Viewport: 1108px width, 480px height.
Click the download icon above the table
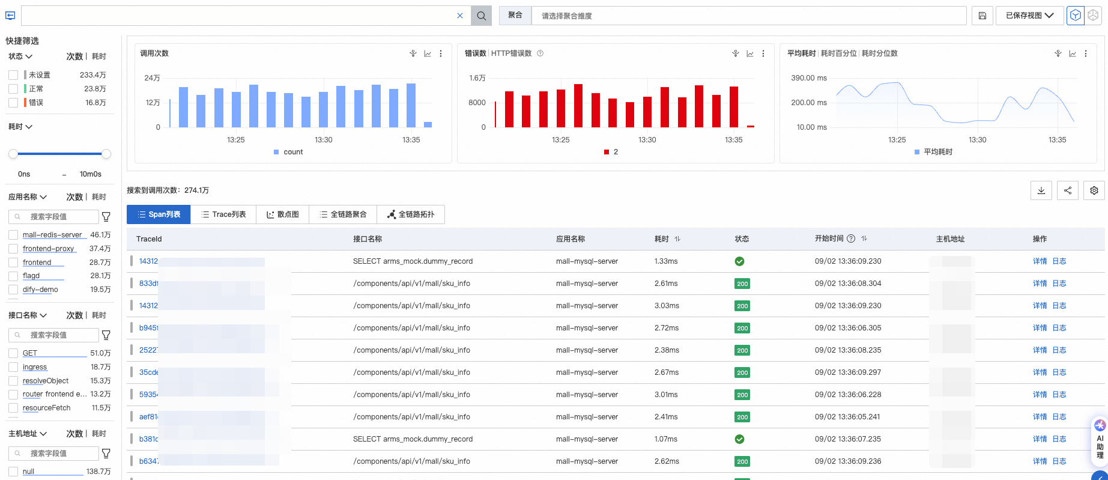pyautogui.click(x=1041, y=190)
